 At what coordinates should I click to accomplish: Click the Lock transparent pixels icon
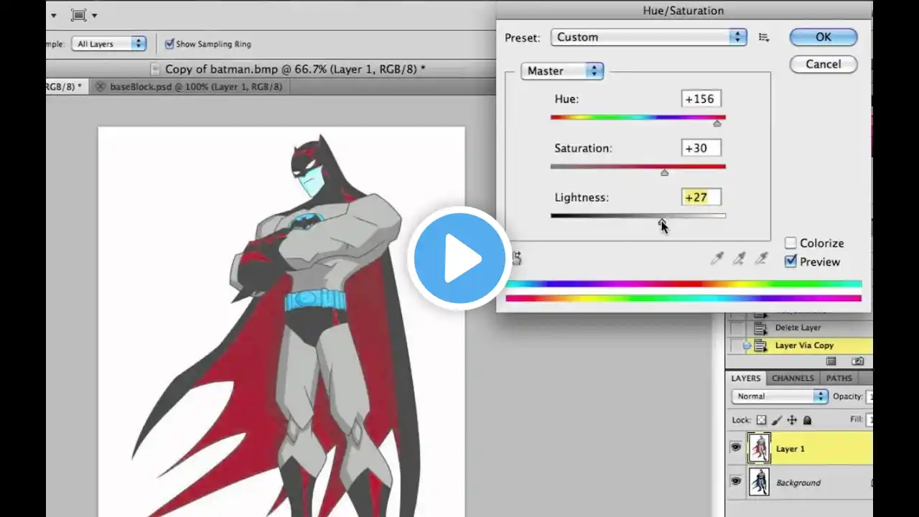761,420
